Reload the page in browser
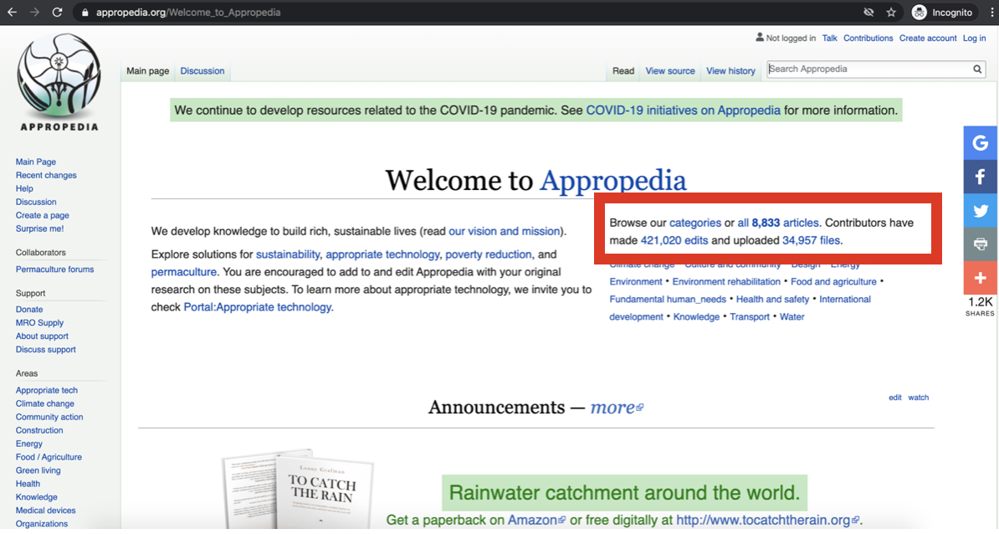999x534 pixels. (57, 13)
